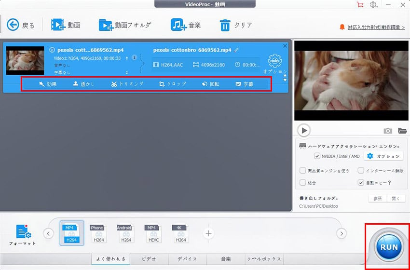Remove the video item with X
Screen dimensions: 410x270
point(285,46)
